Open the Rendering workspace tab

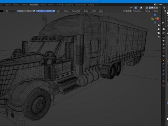pos(60,5)
